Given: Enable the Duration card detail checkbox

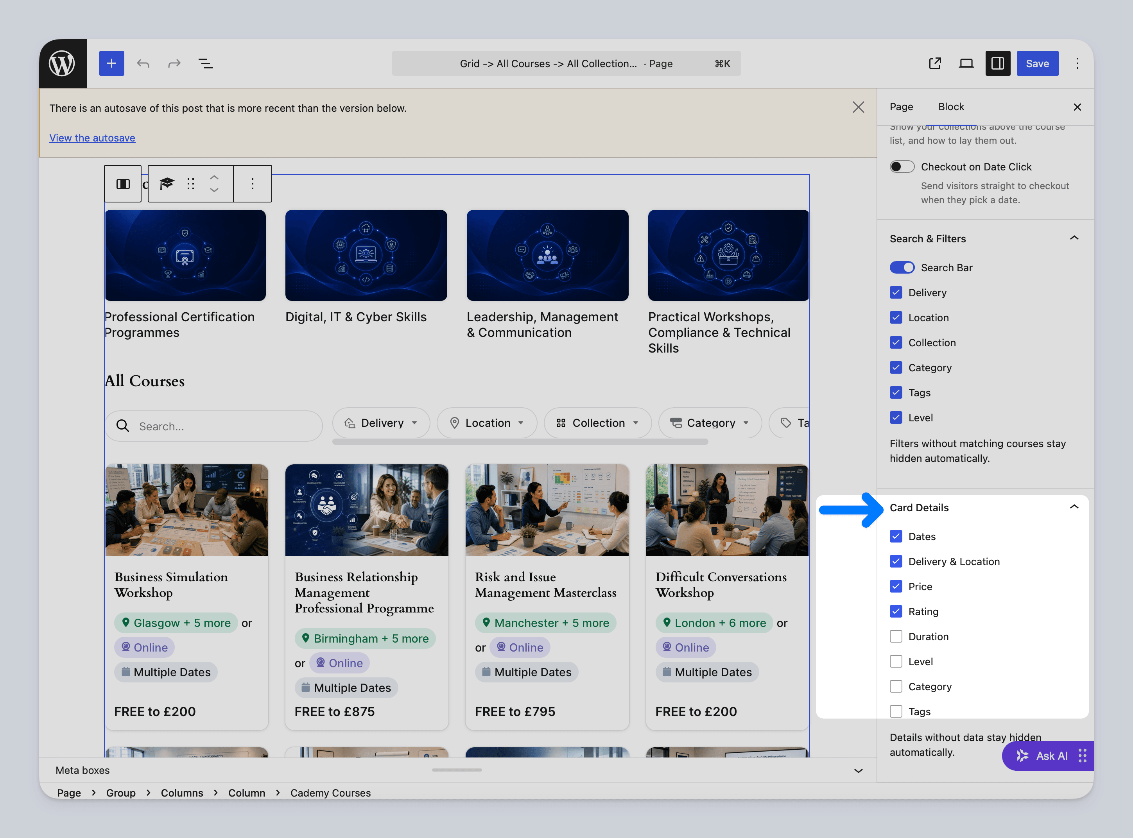Looking at the screenshot, I should click(896, 637).
